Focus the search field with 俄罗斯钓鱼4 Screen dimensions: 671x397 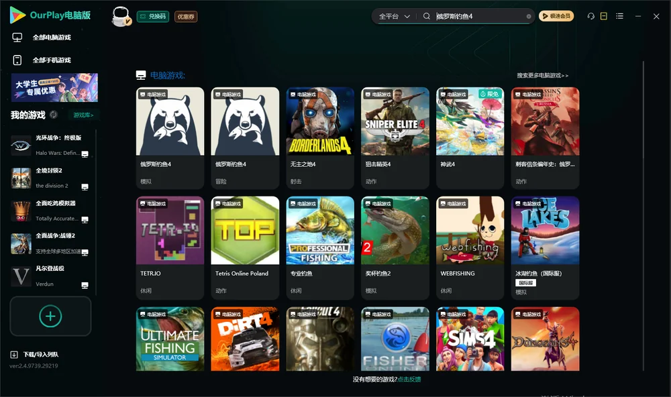[479, 16]
